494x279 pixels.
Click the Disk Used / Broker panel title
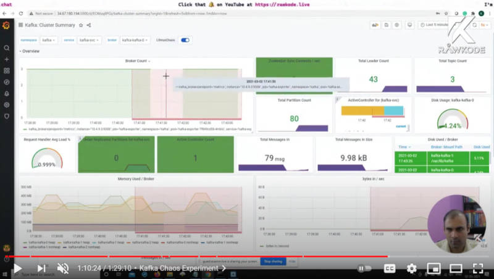443,139
